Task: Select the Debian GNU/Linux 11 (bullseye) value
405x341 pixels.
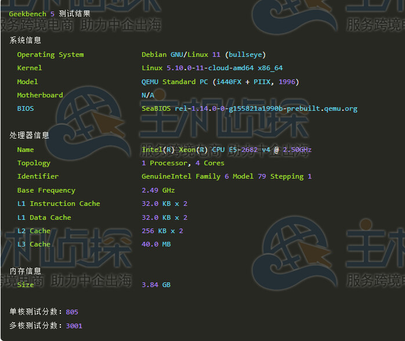Action: pos(203,55)
